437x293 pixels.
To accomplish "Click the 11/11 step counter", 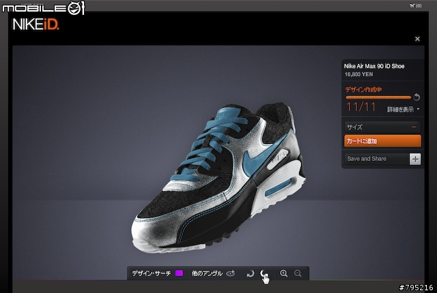I will 361,107.
